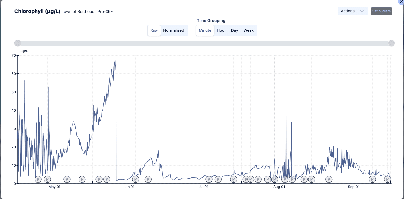This screenshot has width=404, height=199.
Task: Group data by Week
Action: coord(249,30)
